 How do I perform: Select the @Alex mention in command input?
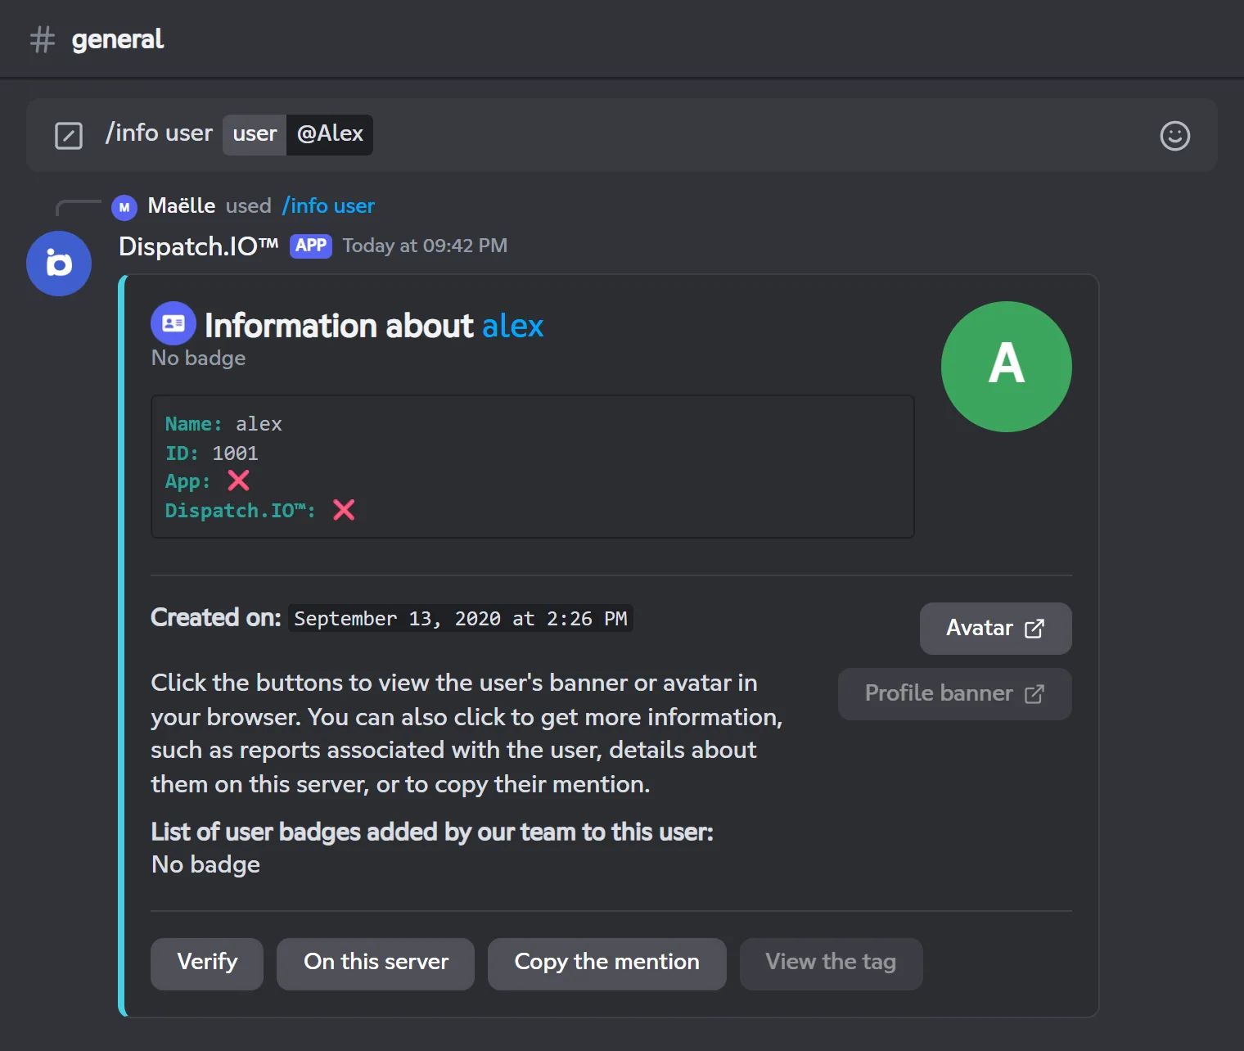(330, 134)
